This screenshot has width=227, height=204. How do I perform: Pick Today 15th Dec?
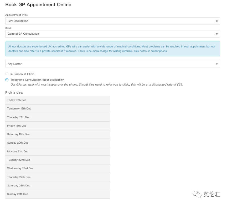point(58,100)
